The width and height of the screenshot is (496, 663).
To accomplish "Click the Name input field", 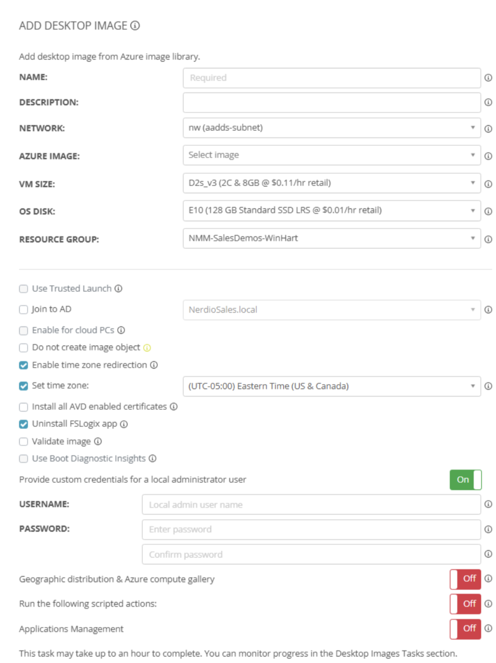I will 331,78.
